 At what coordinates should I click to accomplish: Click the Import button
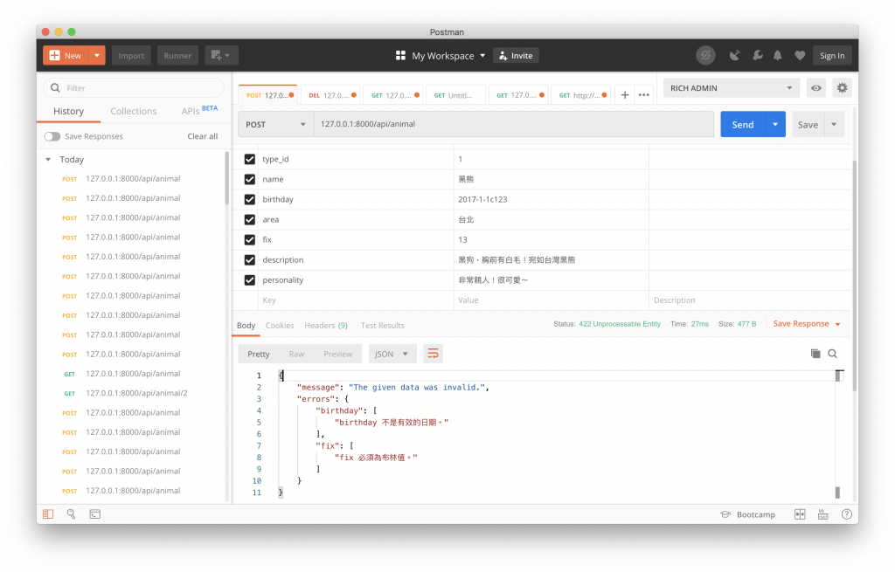pos(131,55)
